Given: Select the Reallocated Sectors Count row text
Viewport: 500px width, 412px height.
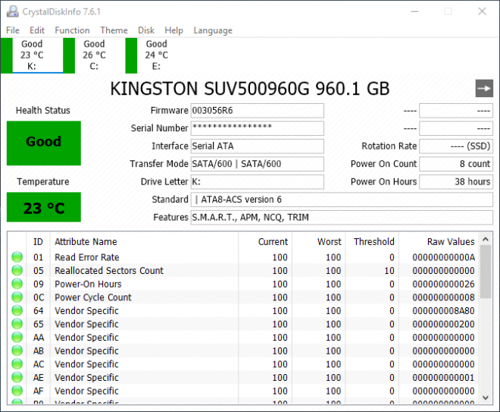Looking at the screenshot, I should click(x=109, y=271).
